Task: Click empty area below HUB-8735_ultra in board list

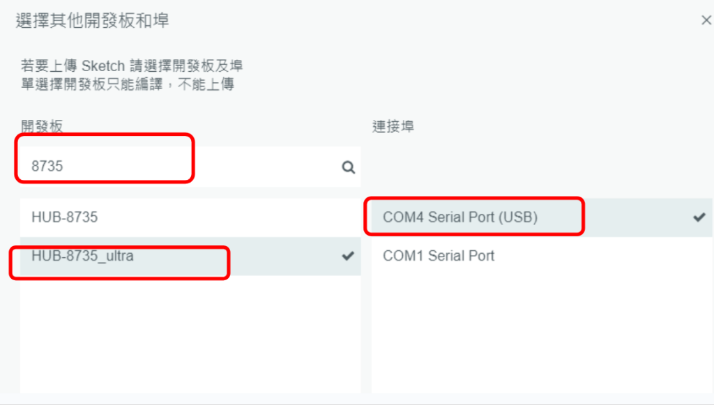Action: 190,335
